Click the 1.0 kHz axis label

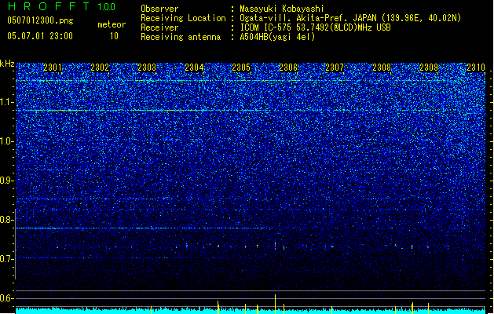pyautogui.click(x=6, y=141)
